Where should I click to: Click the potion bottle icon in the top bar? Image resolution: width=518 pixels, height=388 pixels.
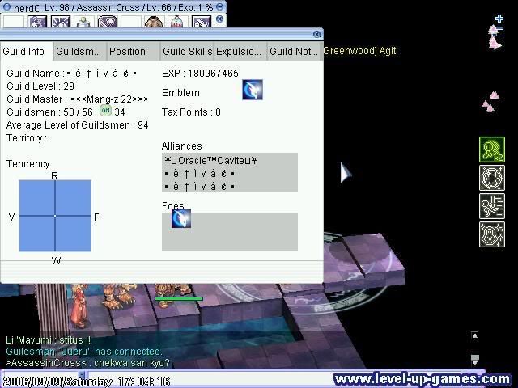(x=176, y=22)
